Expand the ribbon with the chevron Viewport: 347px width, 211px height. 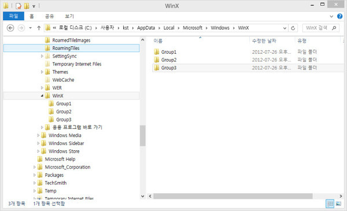[x=331, y=16]
